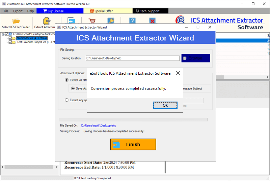Close the success message dialog with X
This screenshot has width=270, height=181.
pyautogui.click(x=178, y=73)
